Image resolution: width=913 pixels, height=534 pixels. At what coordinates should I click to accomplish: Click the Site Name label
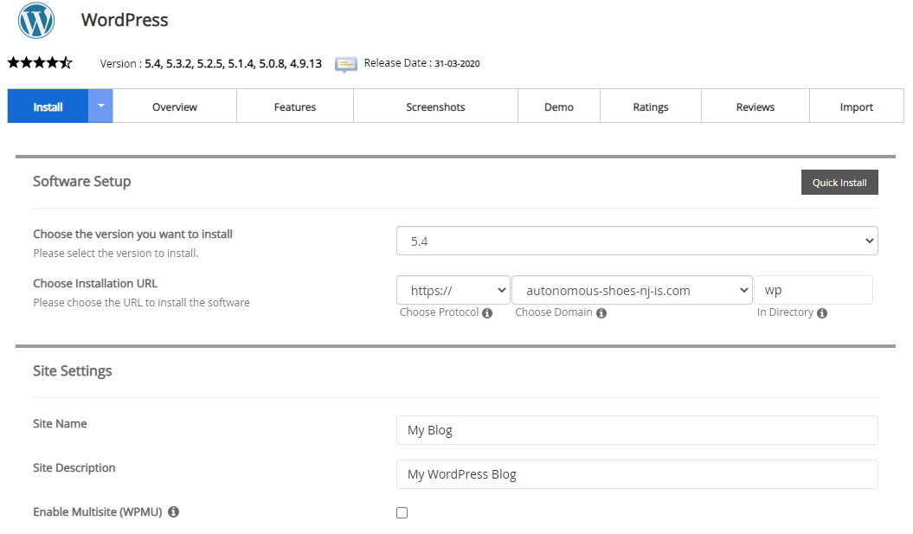point(60,423)
